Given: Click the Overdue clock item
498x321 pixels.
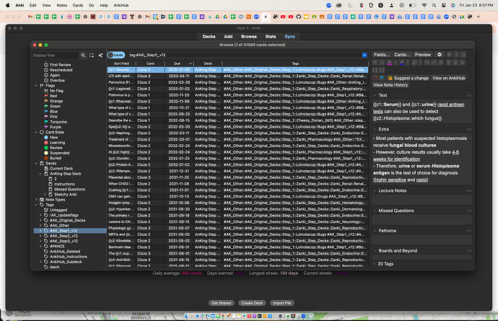Looking at the screenshot, I should (x=57, y=80).
